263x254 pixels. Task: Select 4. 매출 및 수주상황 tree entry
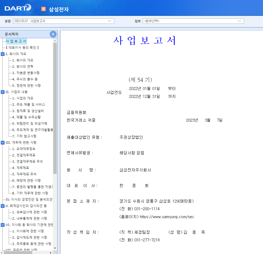(26, 117)
